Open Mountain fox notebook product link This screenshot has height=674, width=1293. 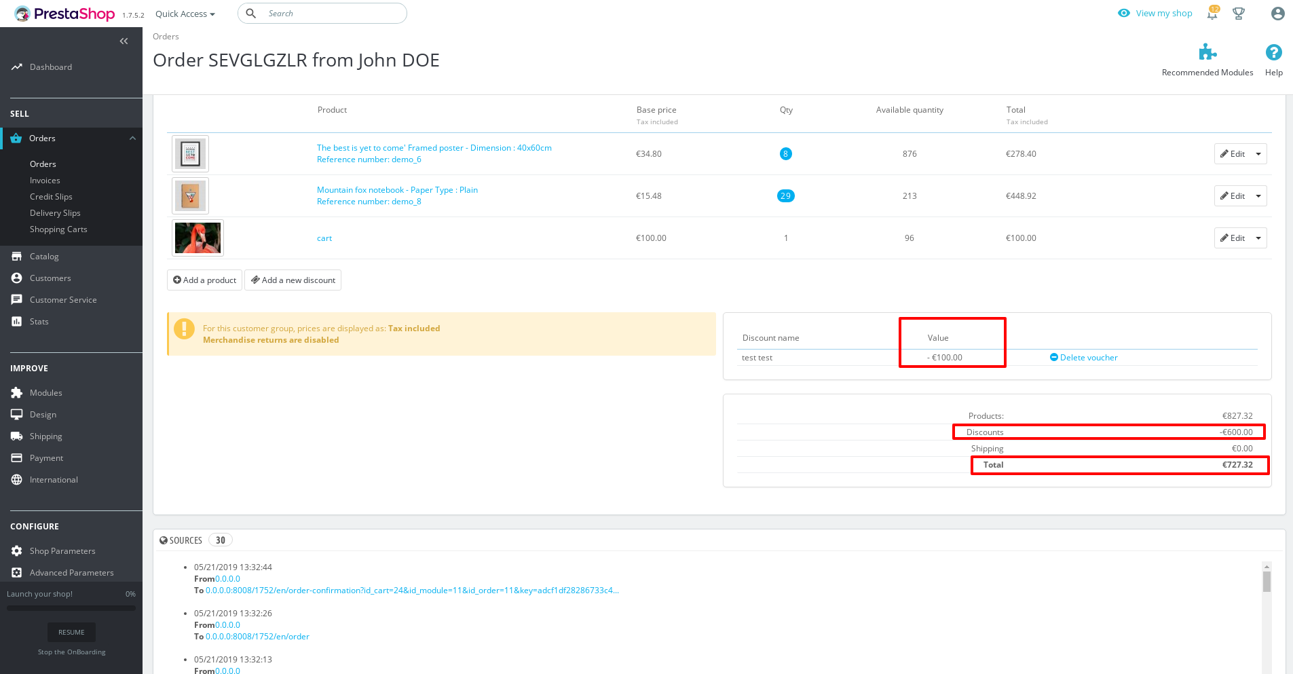pyautogui.click(x=397, y=190)
